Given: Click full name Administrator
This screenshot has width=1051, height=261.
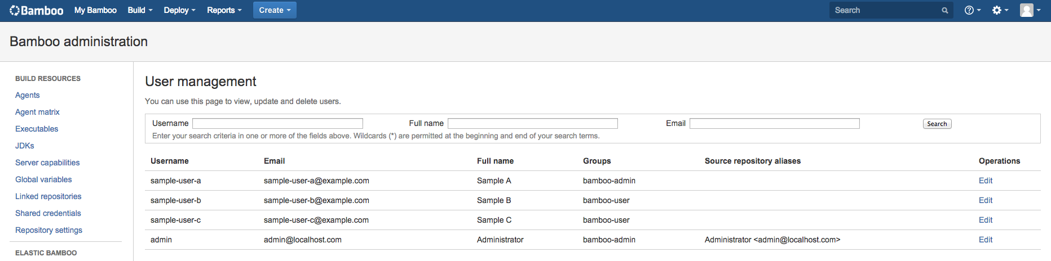Looking at the screenshot, I should [x=500, y=240].
